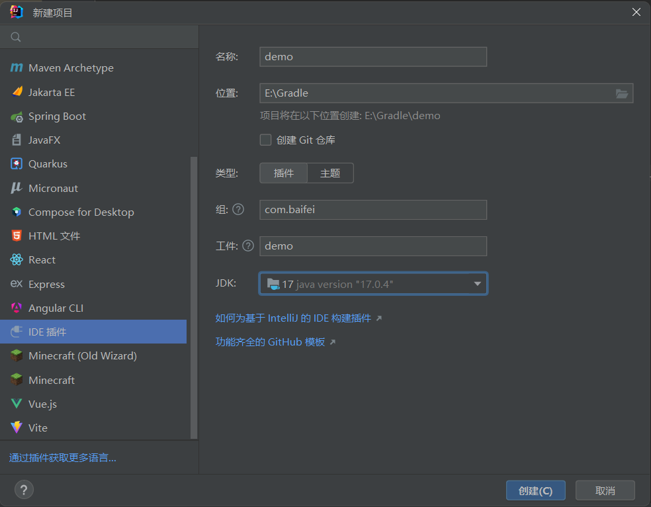Click the Compose for Desktop icon

(17, 212)
